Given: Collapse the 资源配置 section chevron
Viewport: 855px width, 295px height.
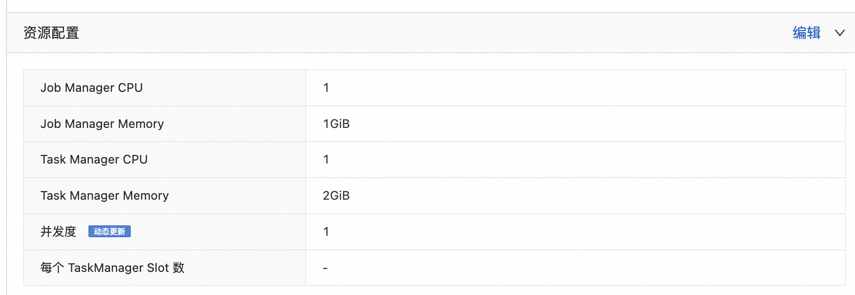Looking at the screenshot, I should click(x=839, y=33).
